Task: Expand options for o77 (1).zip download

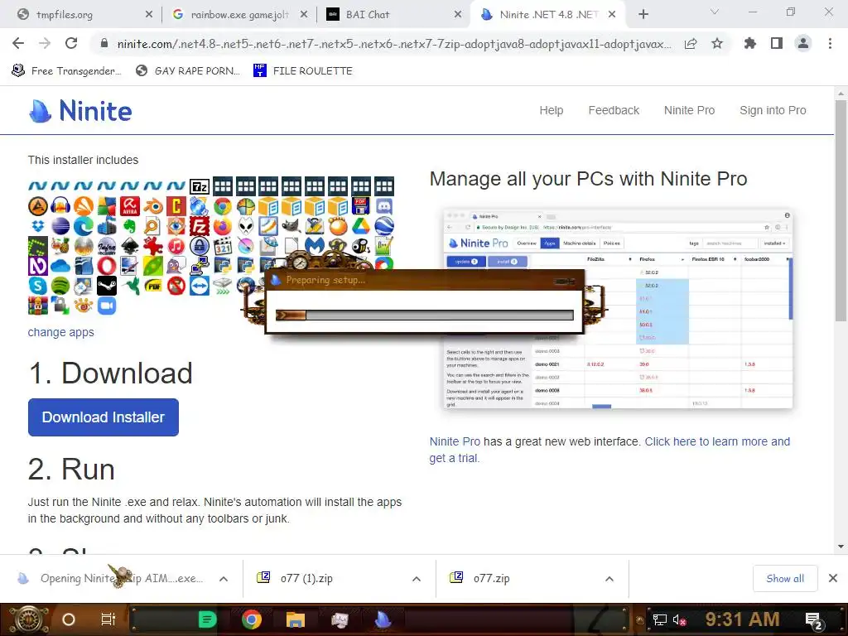Action: click(x=417, y=579)
